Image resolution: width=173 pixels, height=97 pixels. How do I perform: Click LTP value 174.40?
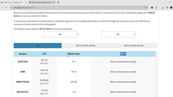[x=44, y=90]
